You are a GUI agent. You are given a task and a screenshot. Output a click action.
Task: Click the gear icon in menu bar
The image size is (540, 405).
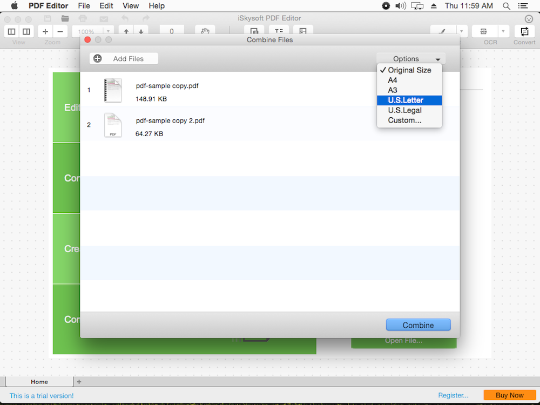click(x=386, y=6)
